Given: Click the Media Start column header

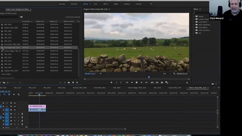Looking at the screenshot, I should click(40, 22).
